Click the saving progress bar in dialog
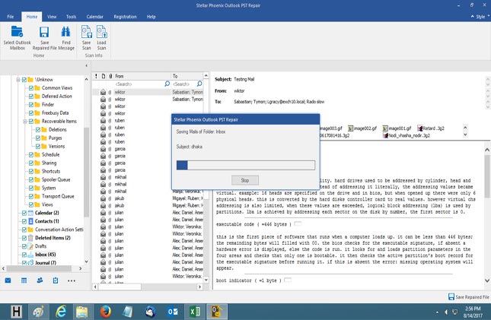 click(245, 165)
